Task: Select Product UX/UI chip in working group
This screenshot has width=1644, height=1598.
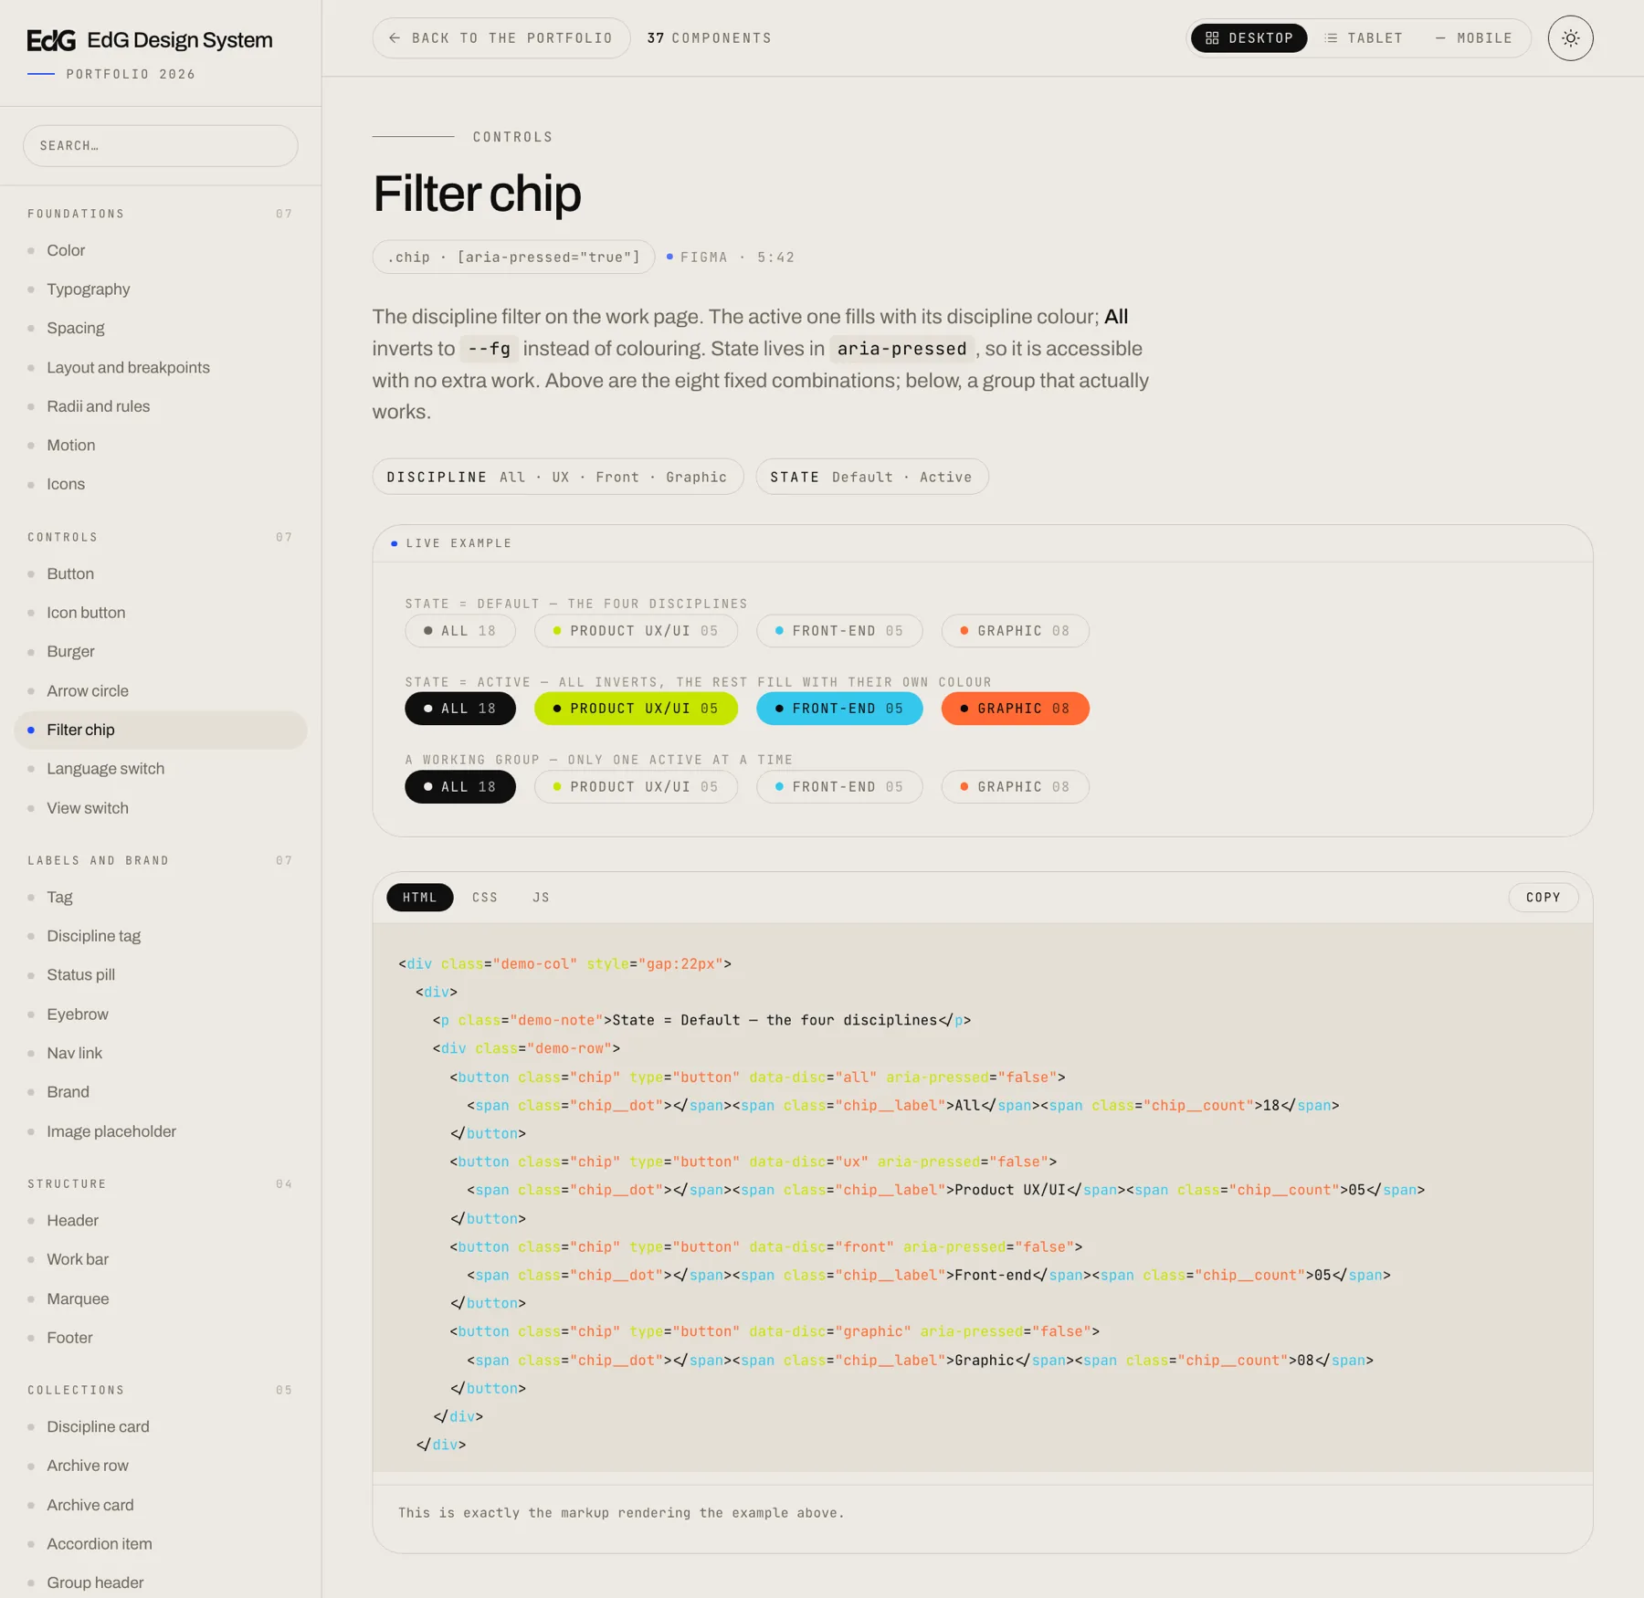Action: point(636,787)
